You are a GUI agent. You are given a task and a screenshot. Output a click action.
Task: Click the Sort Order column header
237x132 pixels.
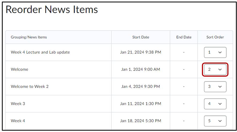[215, 37]
